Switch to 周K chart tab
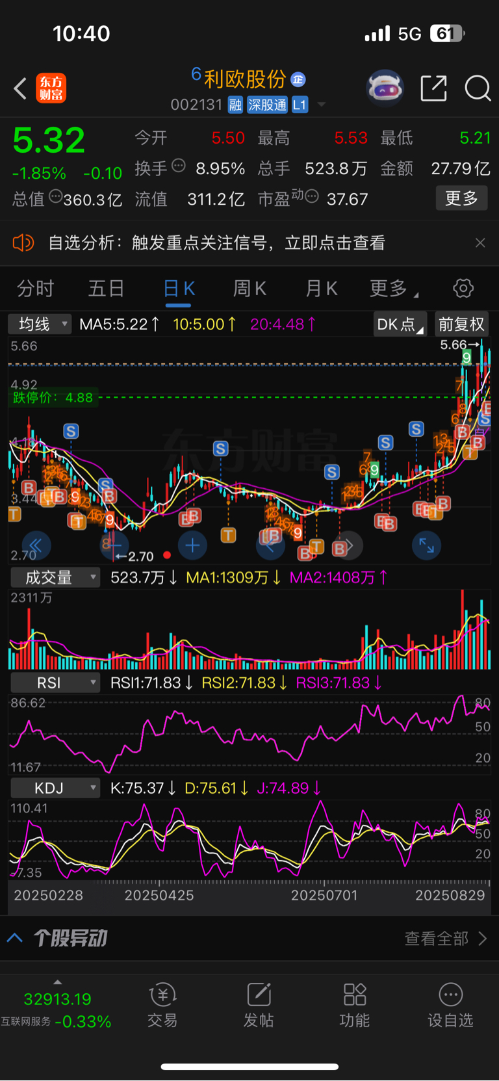The image size is (499, 1081). (249, 288)
